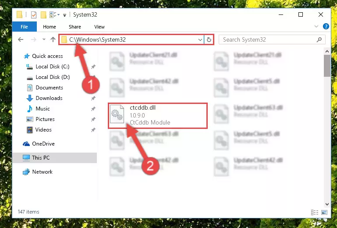Click the Forward navigation arrow
This screenshot has width=337, height=228.
(34, 39)
